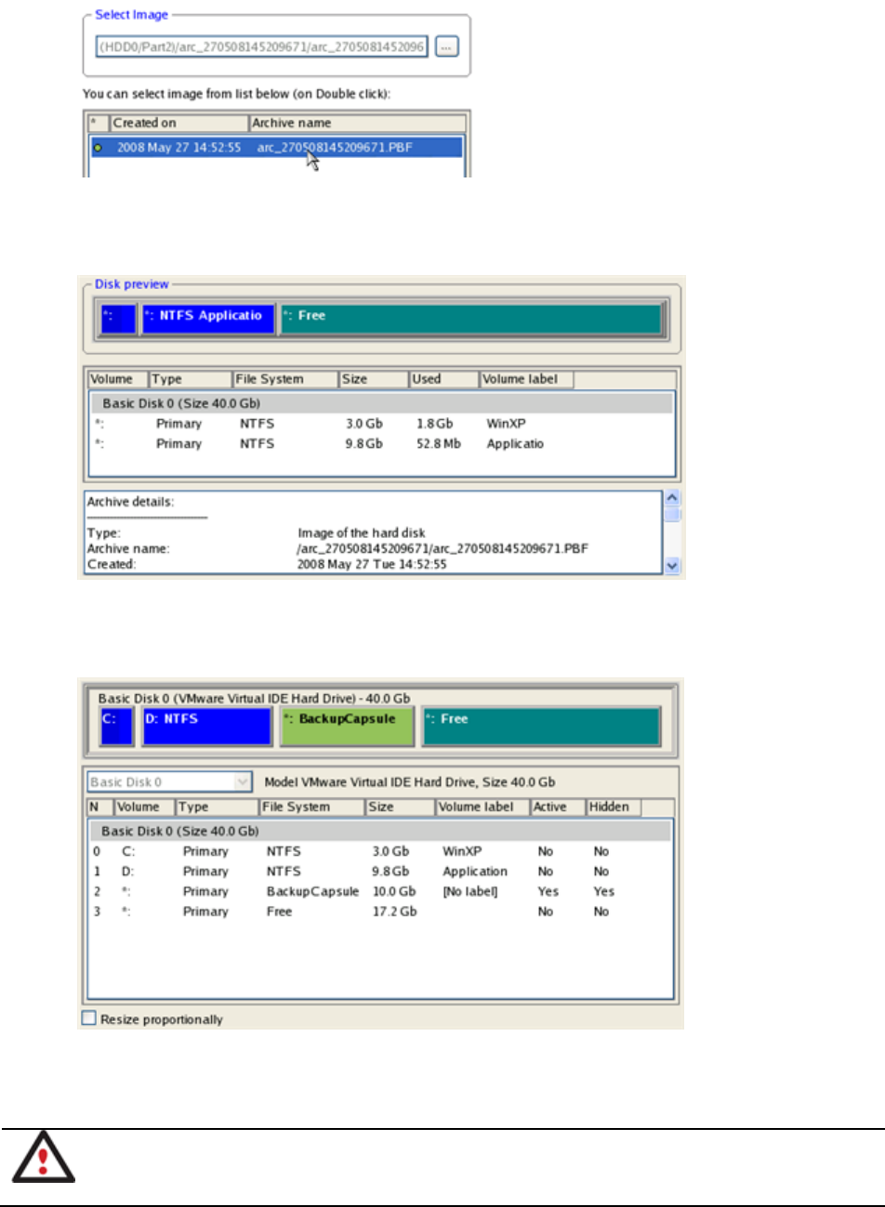Click row 3 Free 17.2 Gb entry

click(x=381, y=912)
